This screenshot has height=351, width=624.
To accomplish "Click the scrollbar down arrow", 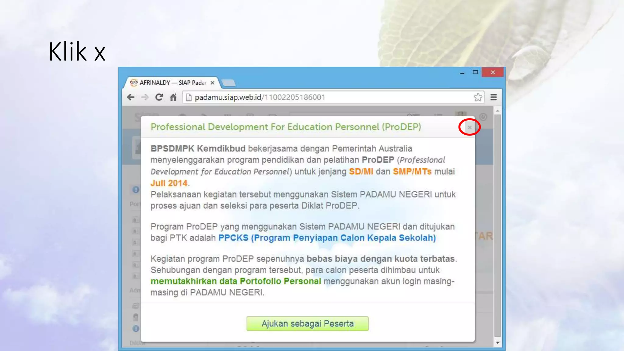I will (x=497, y=343).
